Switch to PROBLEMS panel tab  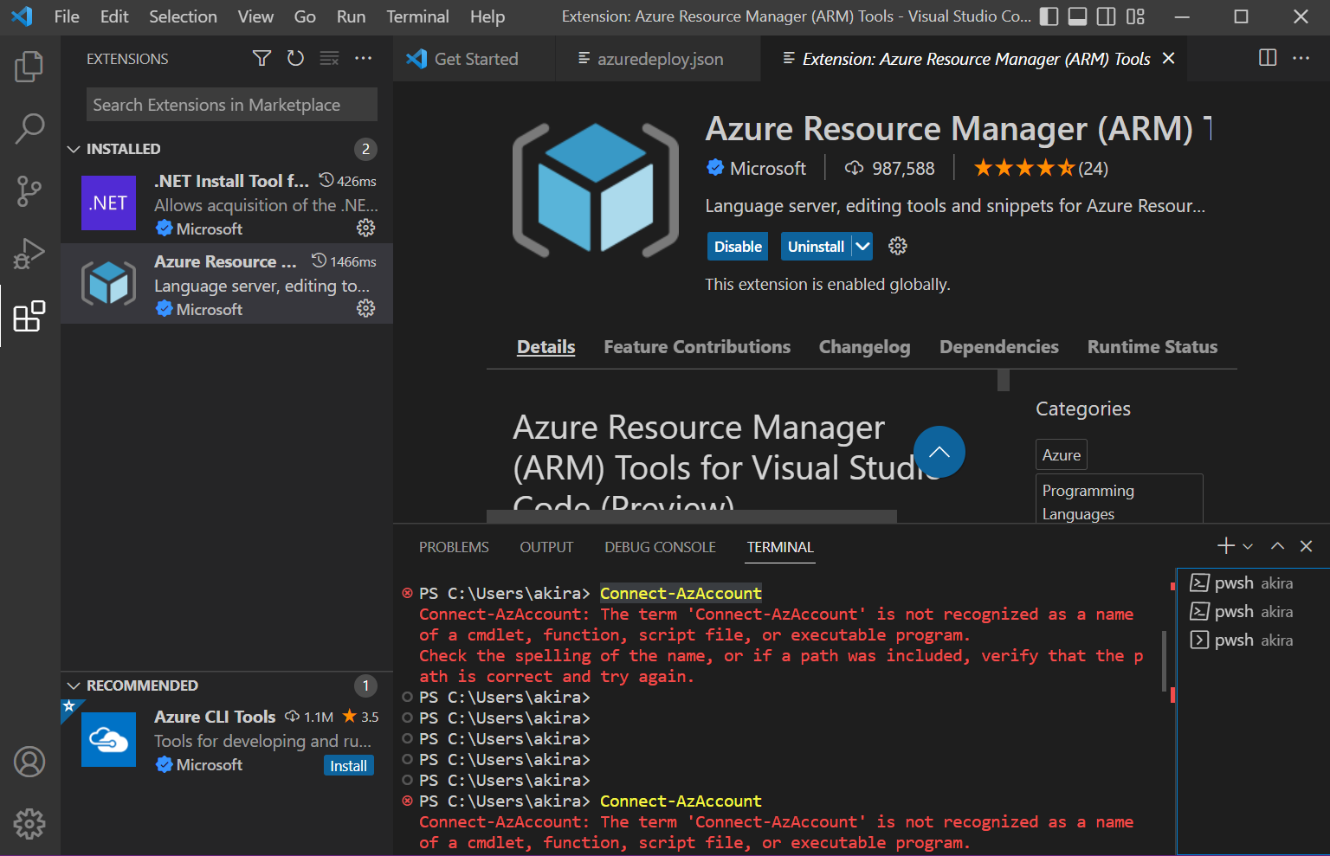point(454,547)
